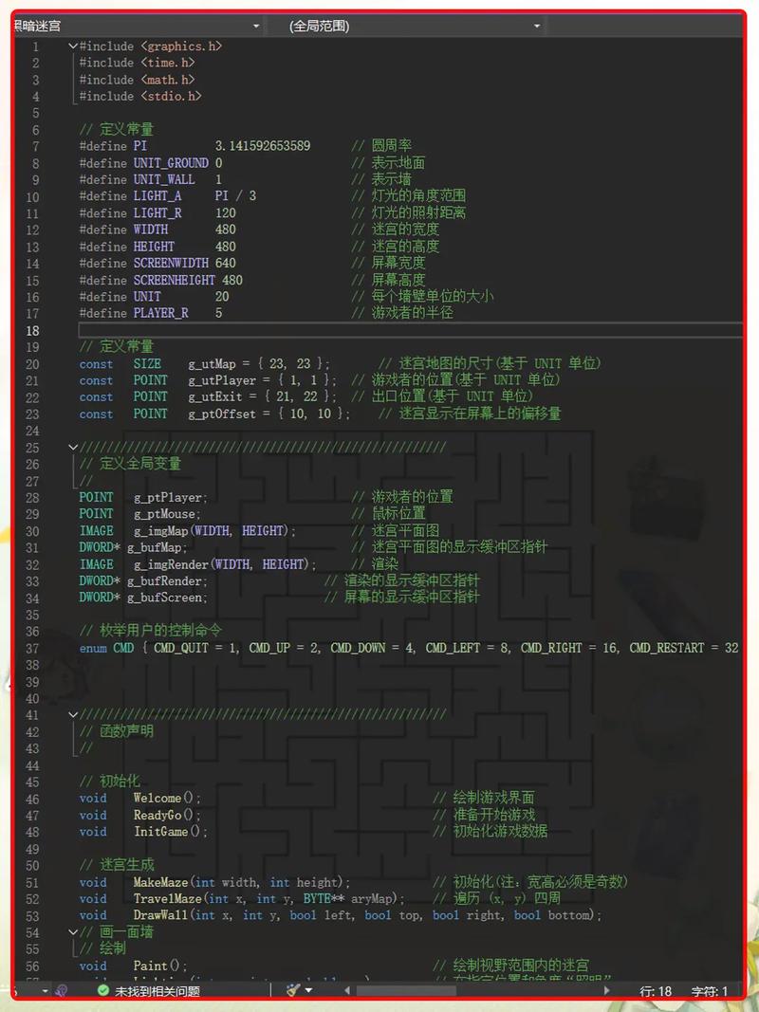
Task: Click the purple code health indicator icon
Action: [x=62, y=990]
